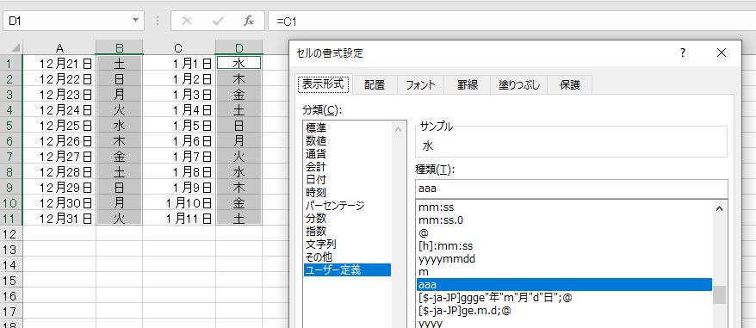756x328 pixels.
Task: Select 文字列 in the category list
Action: pyautogui.click(x=348, y=244)
